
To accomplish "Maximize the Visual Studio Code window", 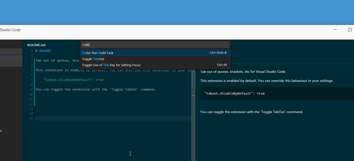I will pos(350,30).
